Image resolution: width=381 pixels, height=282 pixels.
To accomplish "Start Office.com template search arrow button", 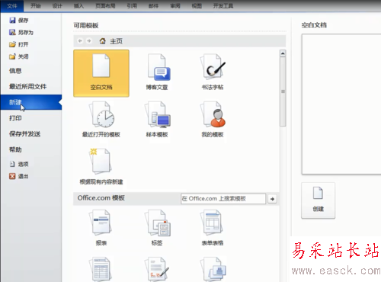I will coord(272,199).
